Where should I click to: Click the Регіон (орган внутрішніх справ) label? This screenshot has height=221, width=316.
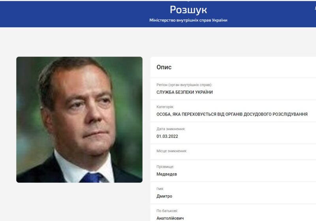[184, 85]
